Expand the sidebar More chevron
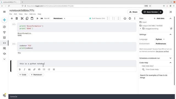The width and height of the screenshot is (176, 99). point(4,59)
